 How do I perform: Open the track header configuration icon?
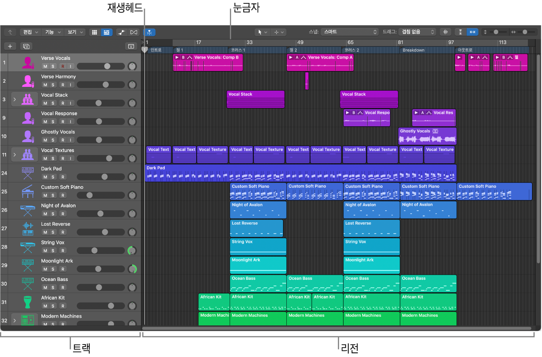point(131,46)
